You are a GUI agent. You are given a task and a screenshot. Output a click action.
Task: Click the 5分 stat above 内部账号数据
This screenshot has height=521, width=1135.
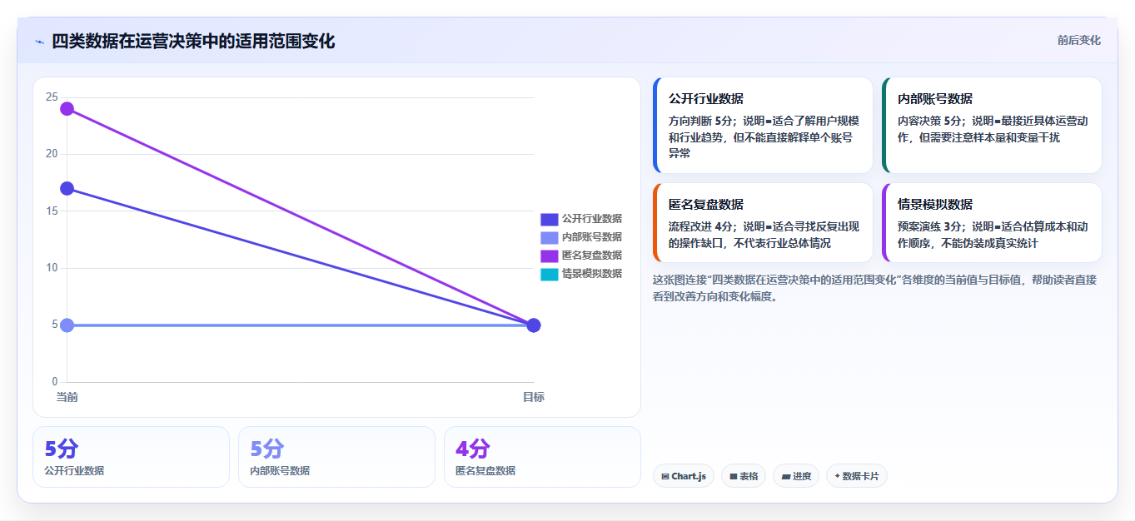tap(267, 449)
